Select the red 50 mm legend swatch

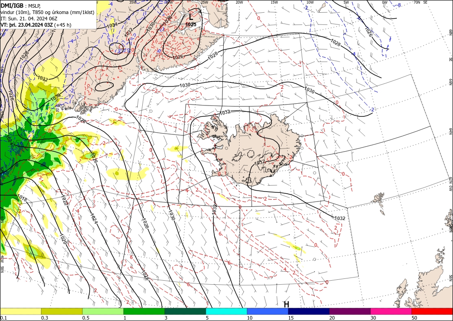click(432, 311)
